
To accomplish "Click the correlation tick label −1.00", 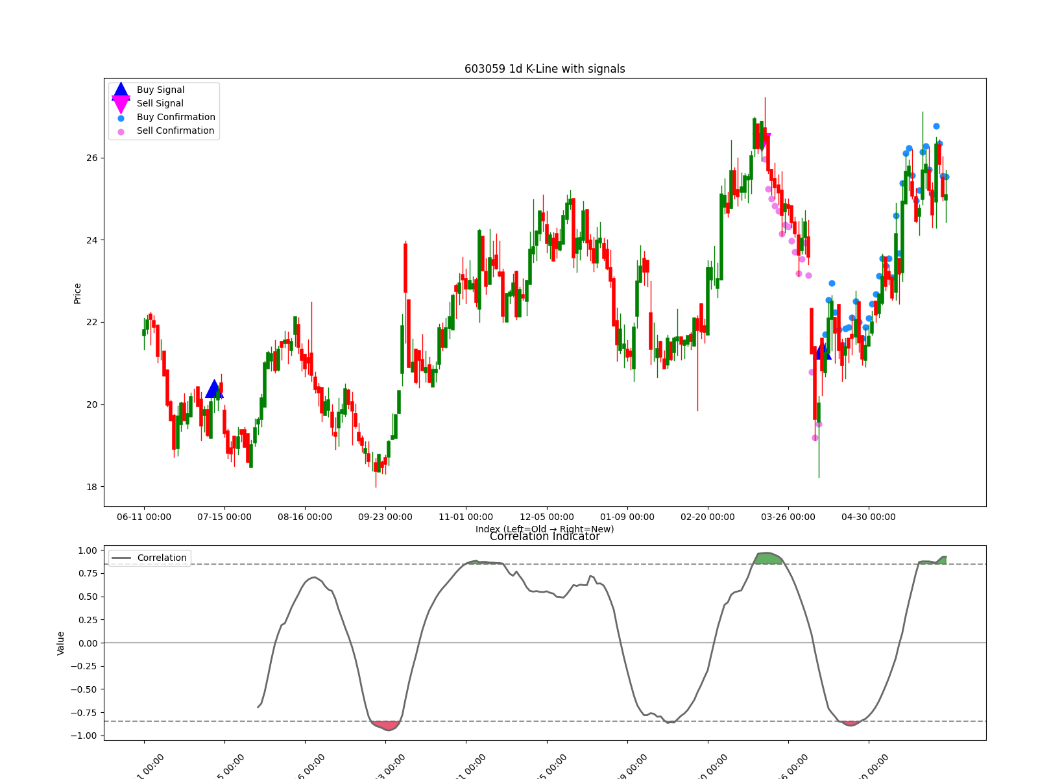I will click(84, 736).
